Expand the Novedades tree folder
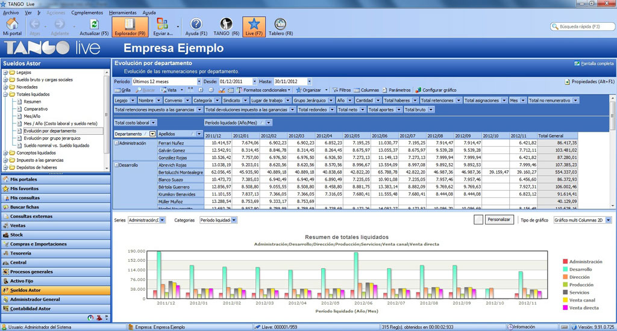Image resolution: width=617 pixels, height=331 pixels. coord(5,87)
